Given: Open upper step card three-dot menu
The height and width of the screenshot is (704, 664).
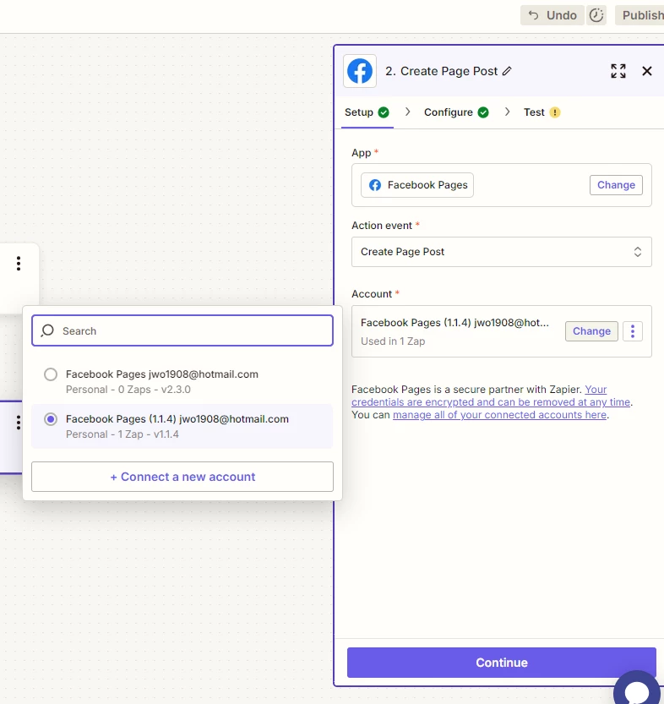Looking at the screenshot, I should point(19,264).
